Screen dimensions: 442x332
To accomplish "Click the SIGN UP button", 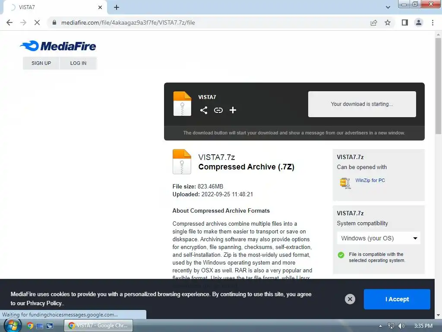I will click(41, 63).
